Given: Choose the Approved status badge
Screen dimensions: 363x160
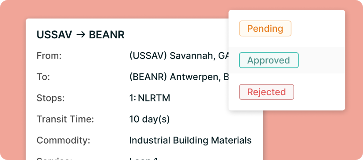Looking at the screenshot, I should (269, 60).
